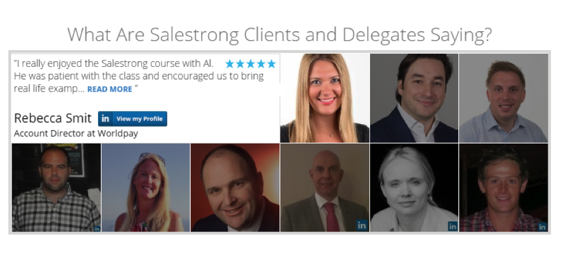Select the bald man with red tie photo
The height and width of the screenshot is (257, 562).
click(325, 187)
